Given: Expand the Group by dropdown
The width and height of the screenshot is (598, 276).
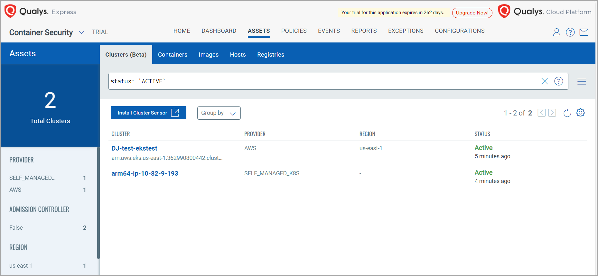Looking at the screenshot, I should tap(219, 113).
